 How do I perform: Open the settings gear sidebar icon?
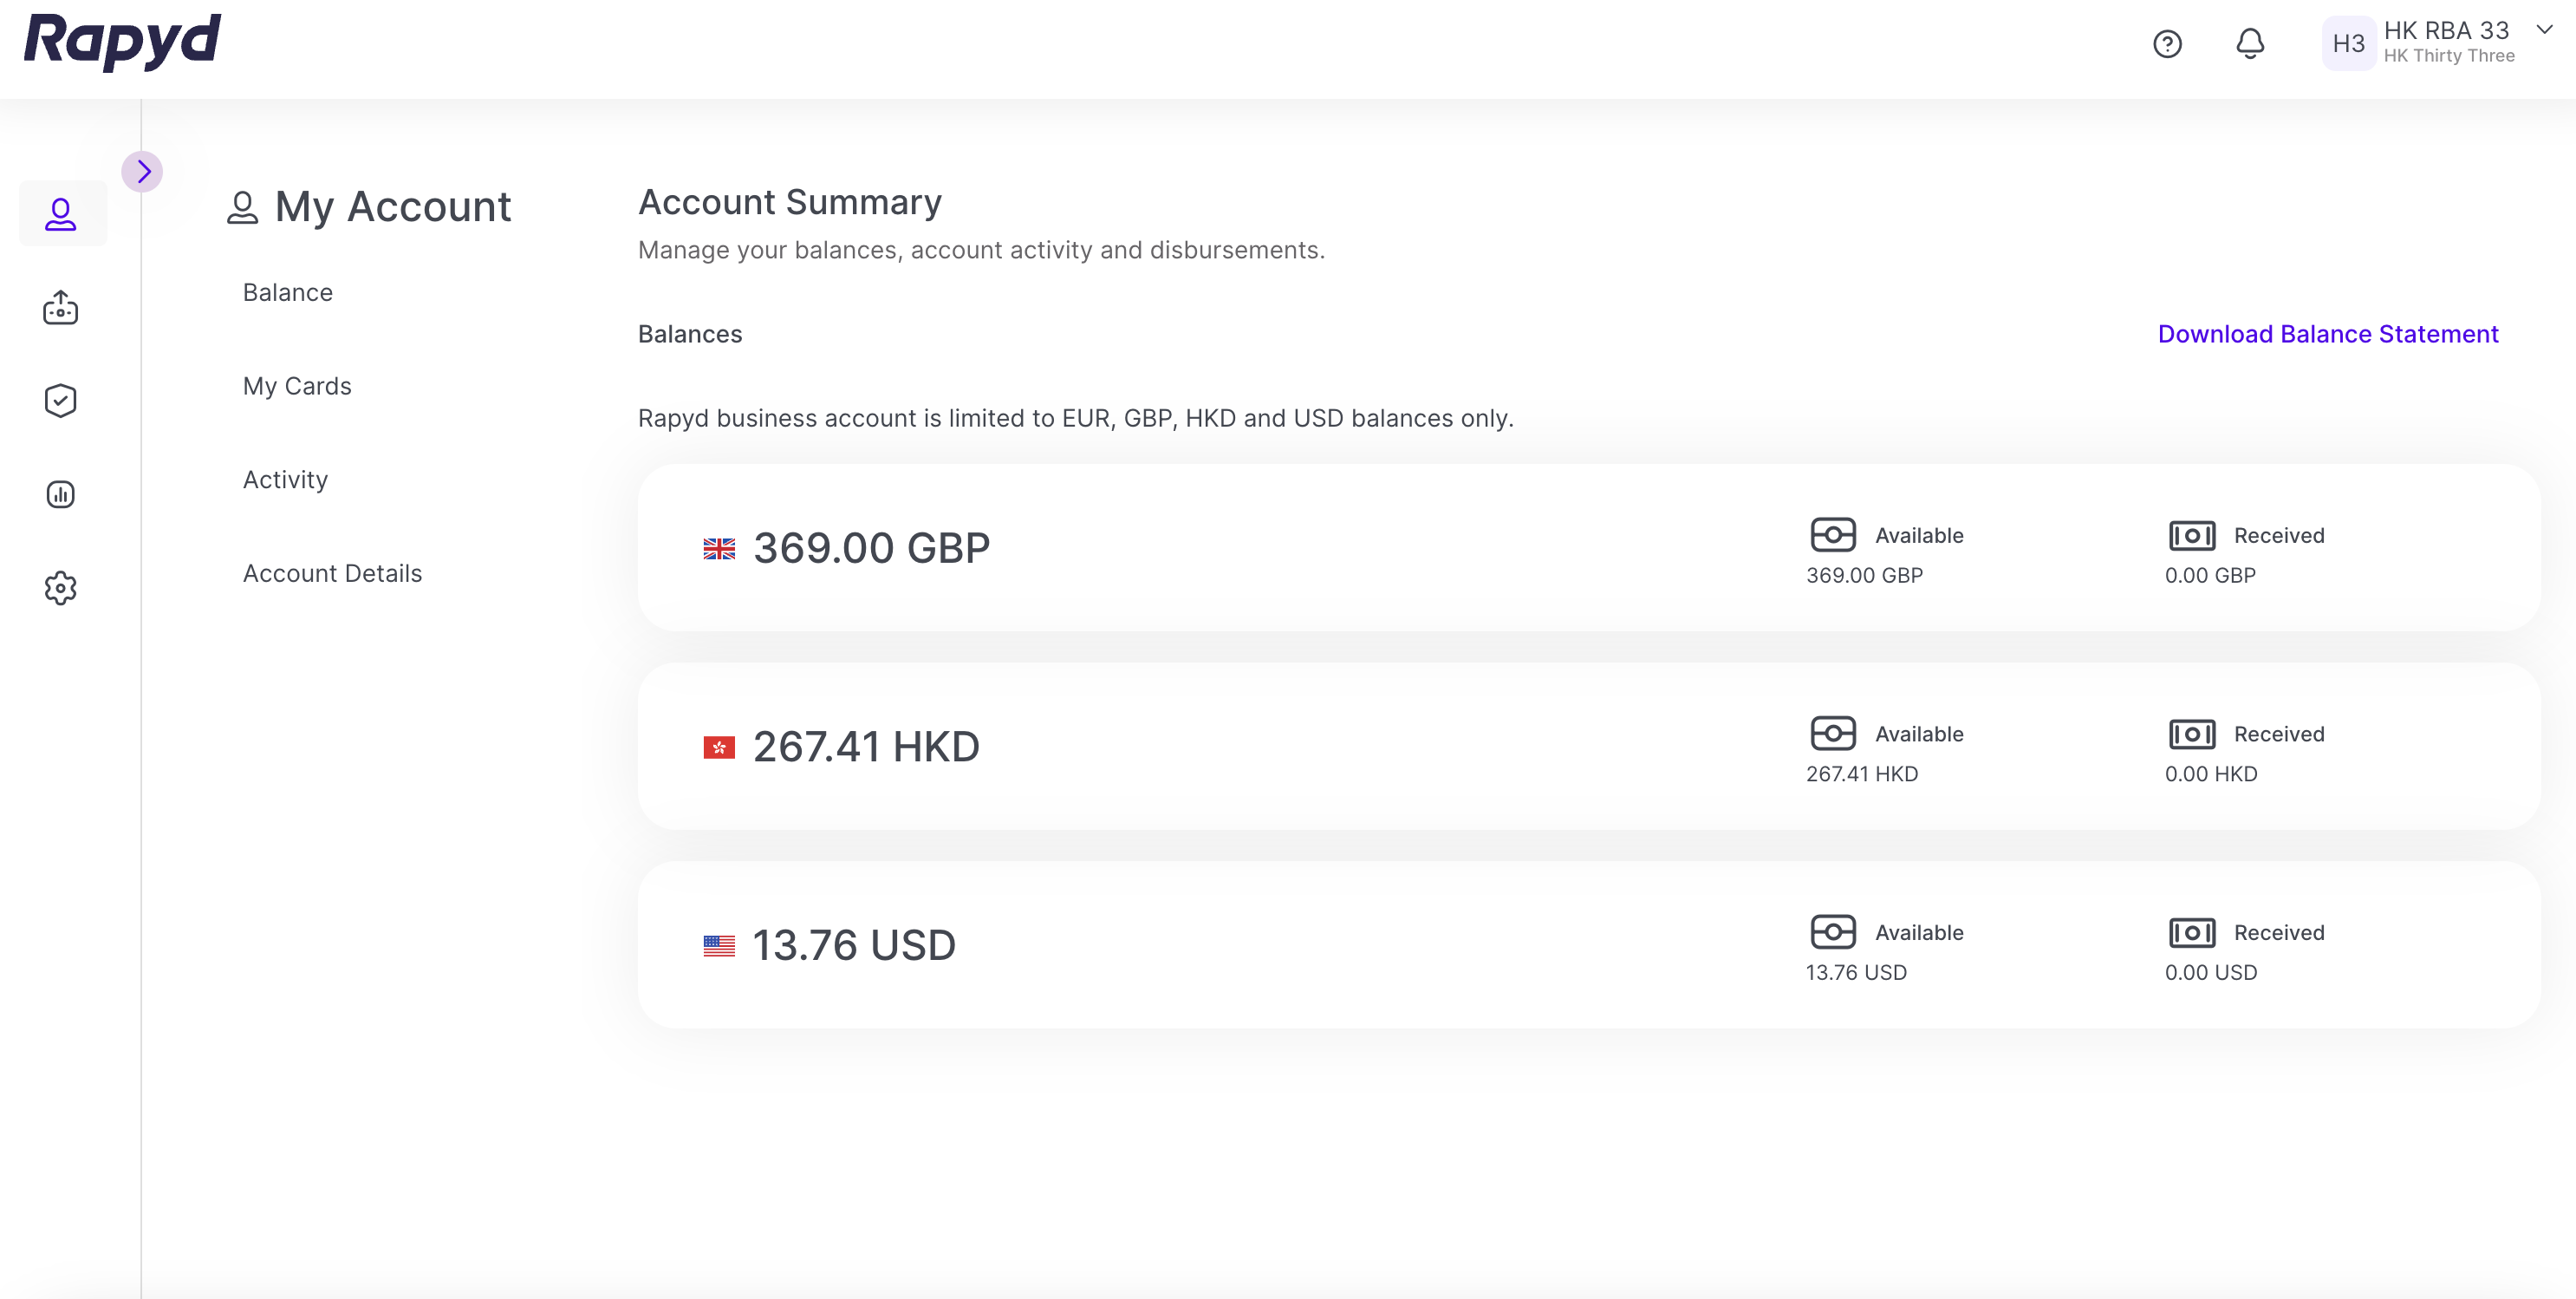pos(61,589)
